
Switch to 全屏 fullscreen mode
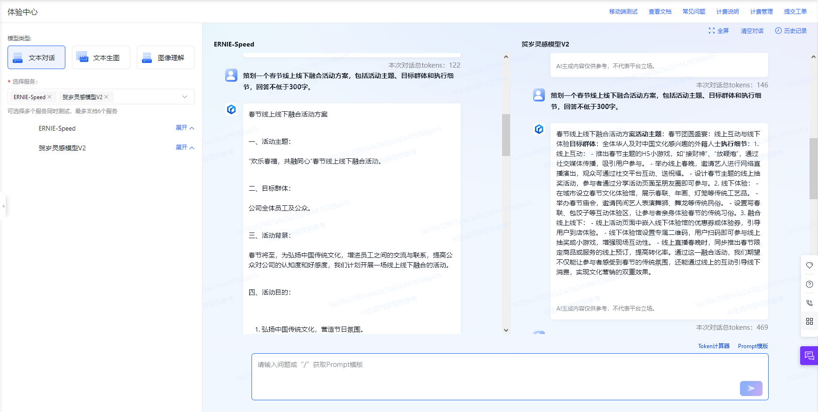point(719,31)
